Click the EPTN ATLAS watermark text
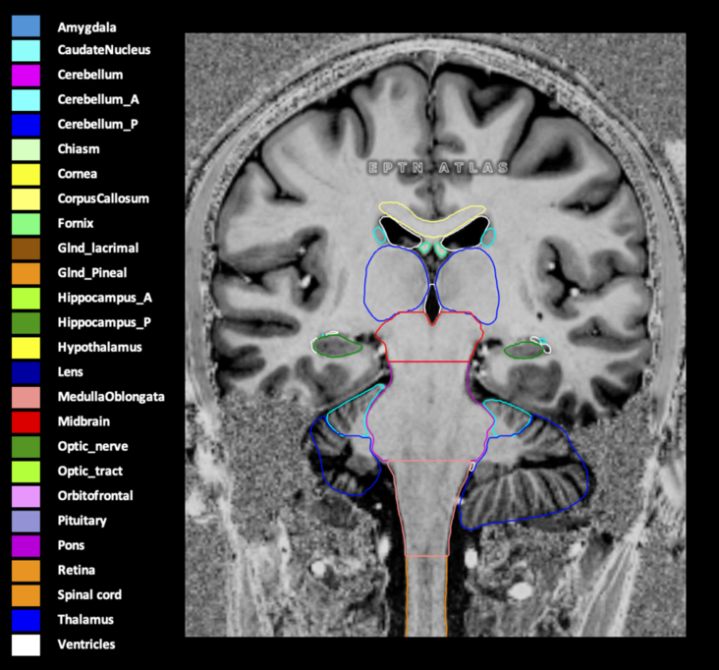Viewport: 719px width, 670px height. point(438,168)
